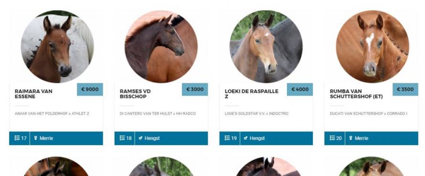Screen dimensions: 425x176
Task: Click the female symbol on Rumba's card
Action: (x=351, y=138)
